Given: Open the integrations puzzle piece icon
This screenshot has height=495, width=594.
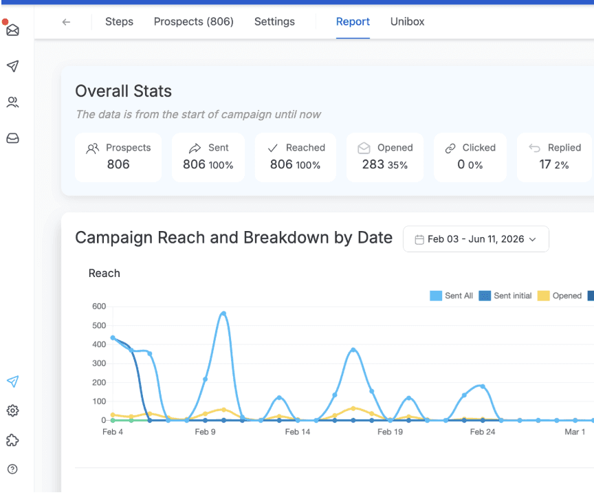Looking at the screenshot, I should tap(13, 440).
